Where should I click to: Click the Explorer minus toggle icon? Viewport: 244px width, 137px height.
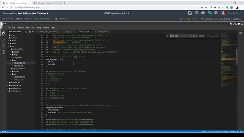coord(33,32)
